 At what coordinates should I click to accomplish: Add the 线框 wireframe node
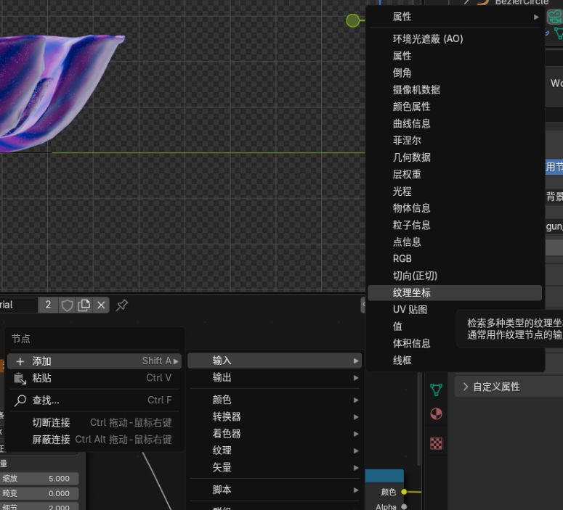pos(455,360)
